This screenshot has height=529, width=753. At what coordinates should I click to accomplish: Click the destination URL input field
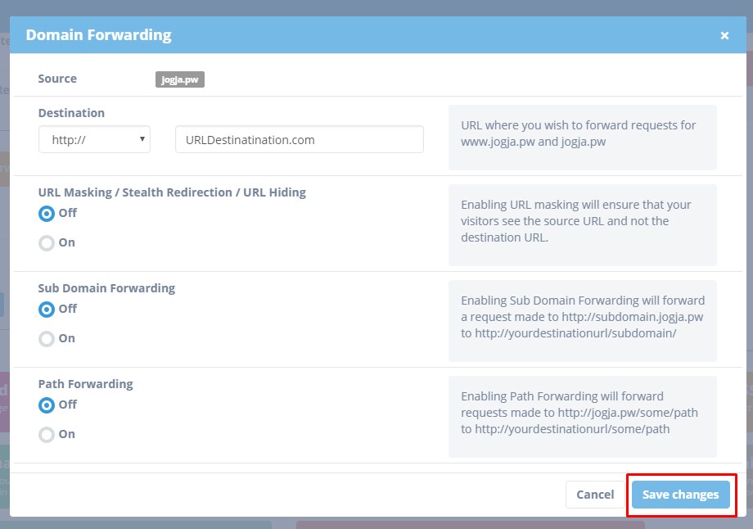[298, 139]
